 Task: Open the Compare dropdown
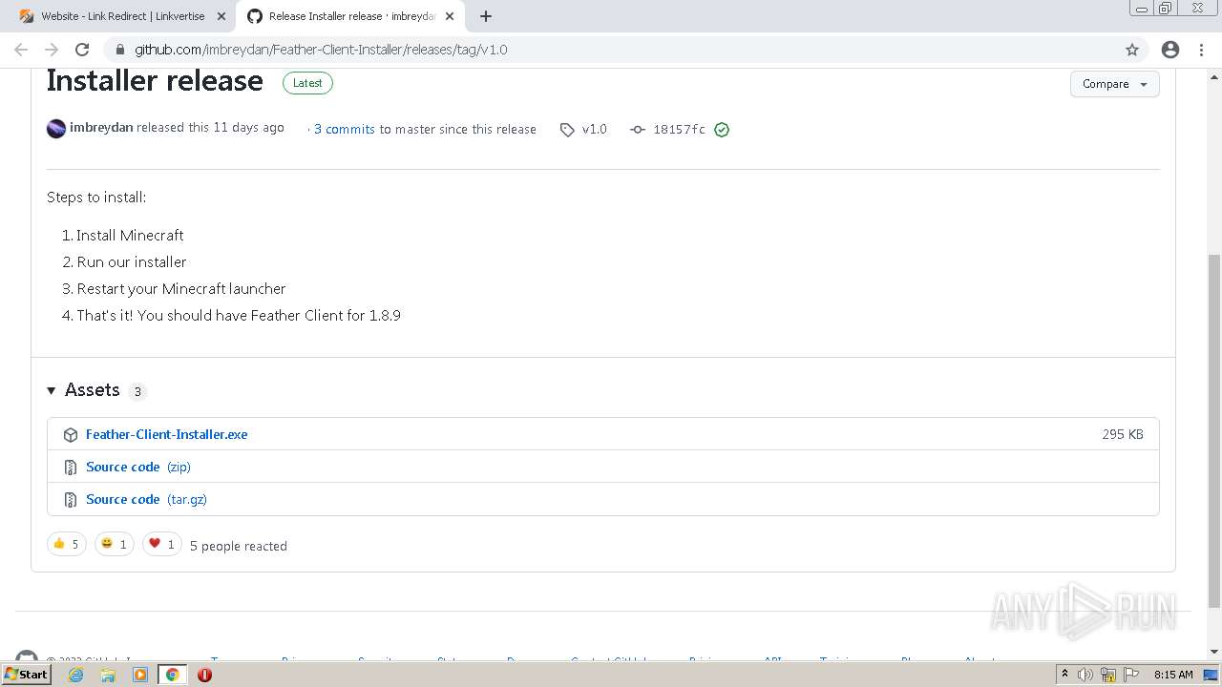[x=1115, y=84]
